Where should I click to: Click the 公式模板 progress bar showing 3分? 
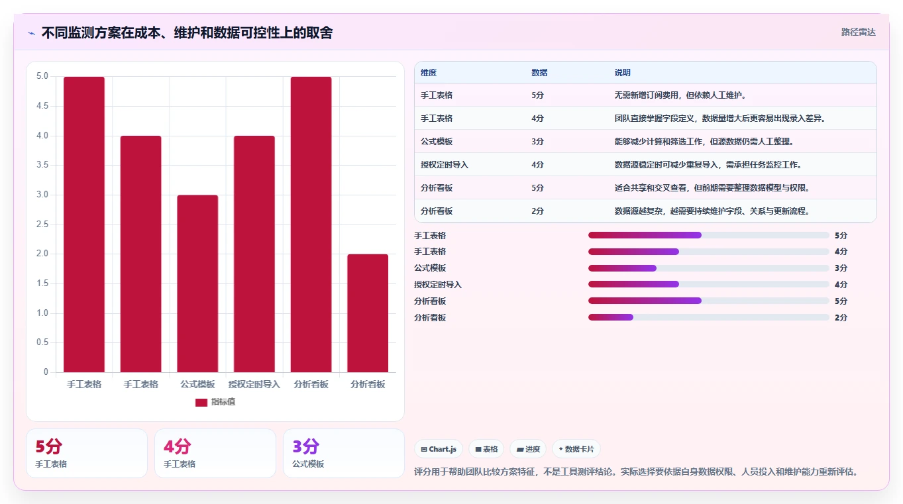point(709,268)
